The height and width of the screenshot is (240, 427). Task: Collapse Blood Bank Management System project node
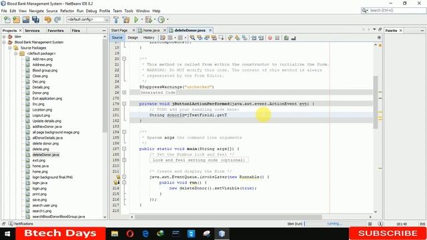pyautogui.click(x=4, y=42)
